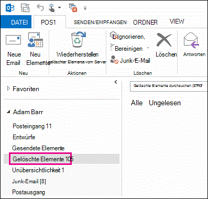Open the touch mode dropdown arrow

coord(59,7)
